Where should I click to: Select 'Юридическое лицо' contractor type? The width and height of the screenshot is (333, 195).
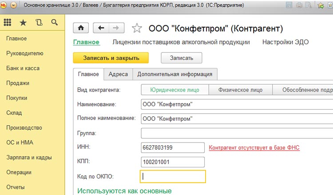coord(174,90)
